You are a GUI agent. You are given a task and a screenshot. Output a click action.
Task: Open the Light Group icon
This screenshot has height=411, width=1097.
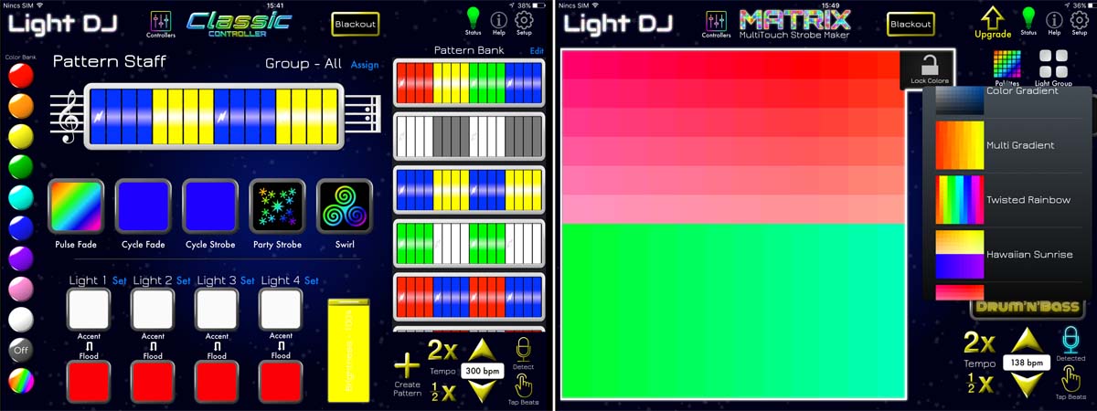pos(1054,66)
